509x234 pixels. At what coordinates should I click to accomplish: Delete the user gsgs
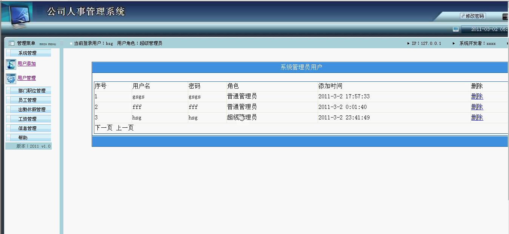[477, 96]
